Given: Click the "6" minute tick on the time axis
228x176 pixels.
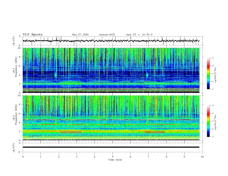Looking at the screenshot, I should 130,157.
